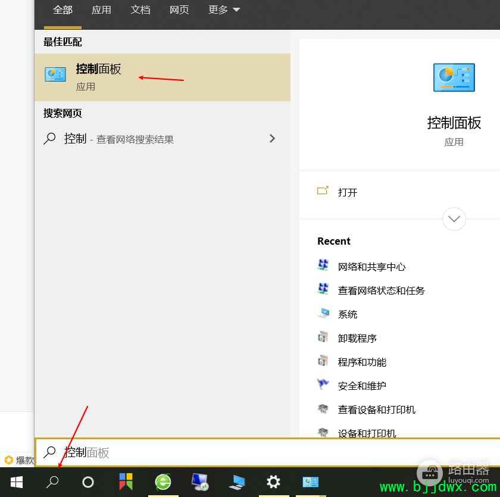
Task: Open the colorful bookmark app on taskbar
Action: pyautogui.click(x=126, y=482)
